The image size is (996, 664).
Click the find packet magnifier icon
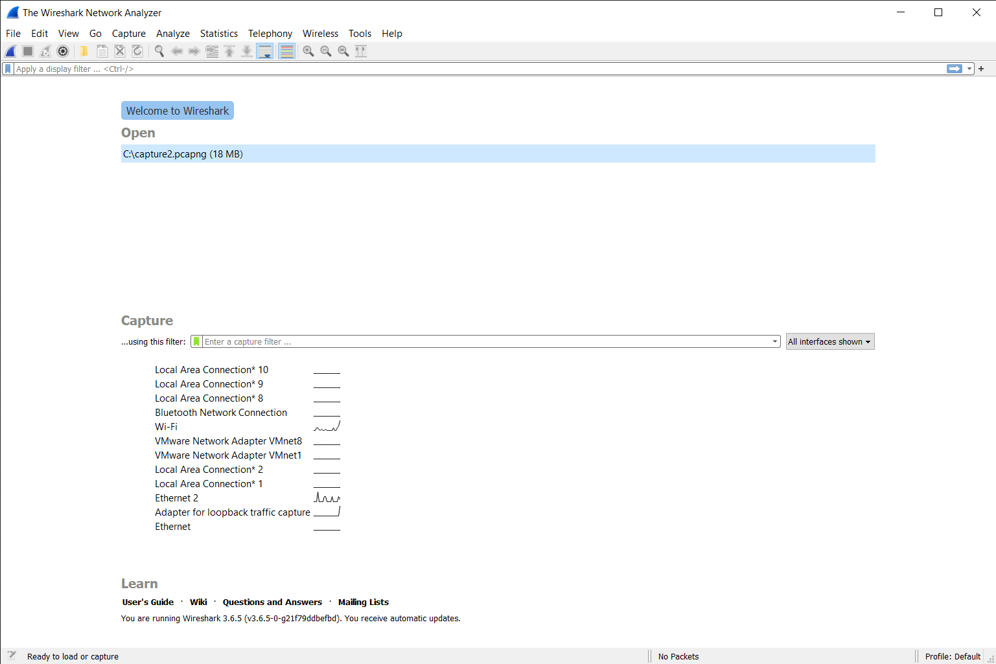(x=159, y=51)
